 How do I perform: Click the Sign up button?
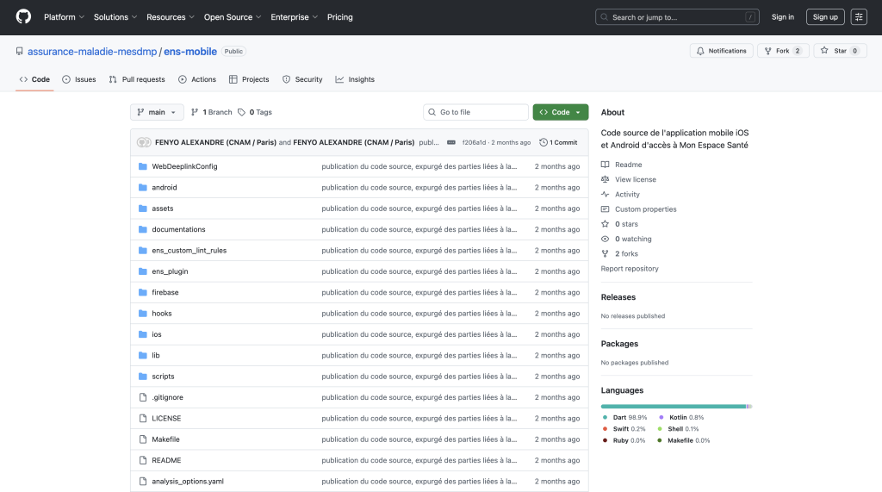pos(824,17)
